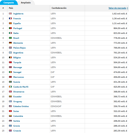The height and width of the screenshot is (133, 129).
Task: Open the Italia team link
Action: pos(16,33)
